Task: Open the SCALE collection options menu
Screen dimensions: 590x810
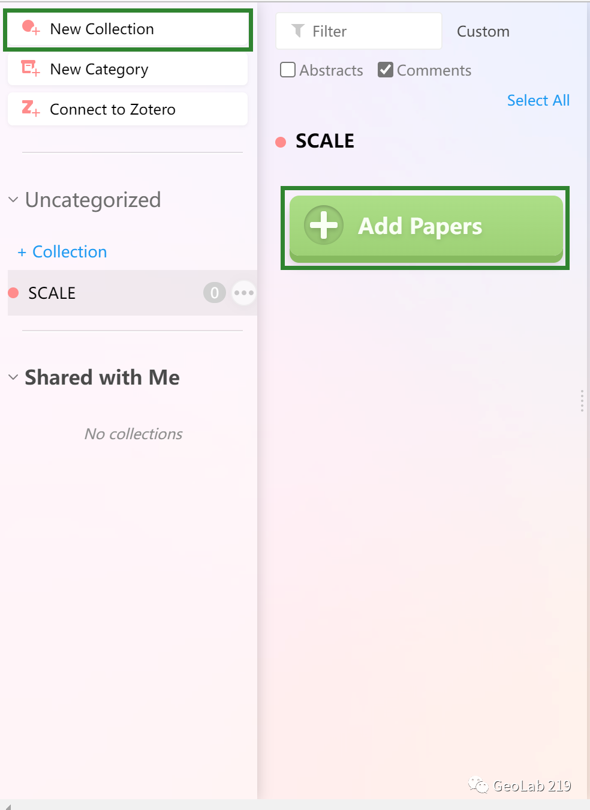Action: [x=243, y=292]
